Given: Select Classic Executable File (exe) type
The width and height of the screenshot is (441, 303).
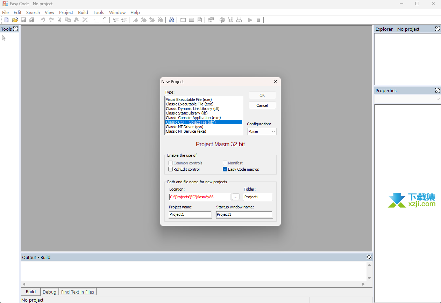Looking at the screenshot, I should (204, 104).
